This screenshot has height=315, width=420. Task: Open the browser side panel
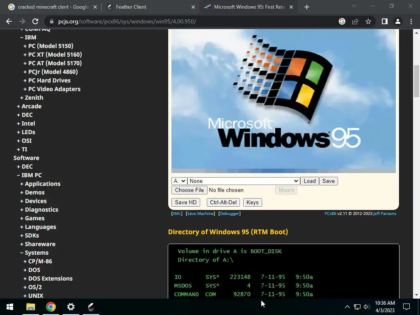(385, 21)
